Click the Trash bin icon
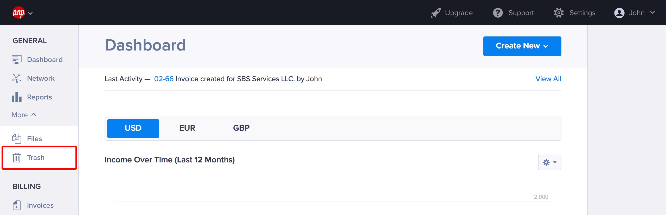The width and height of the screenshot is (666, 215). coord(16,157)
